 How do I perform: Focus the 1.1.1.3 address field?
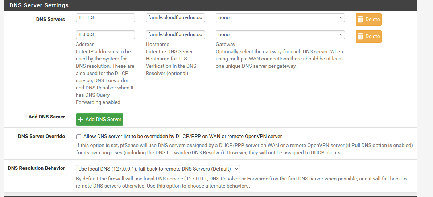[x=105, y=18]
